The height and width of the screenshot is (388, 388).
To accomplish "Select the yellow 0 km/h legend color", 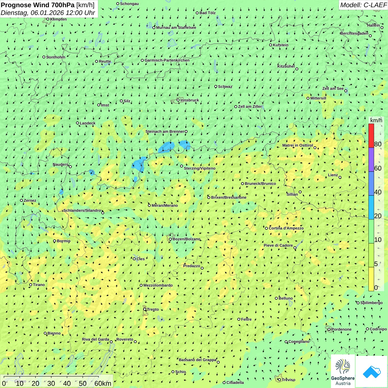I will pyautogui.click(x=371, y=279).
